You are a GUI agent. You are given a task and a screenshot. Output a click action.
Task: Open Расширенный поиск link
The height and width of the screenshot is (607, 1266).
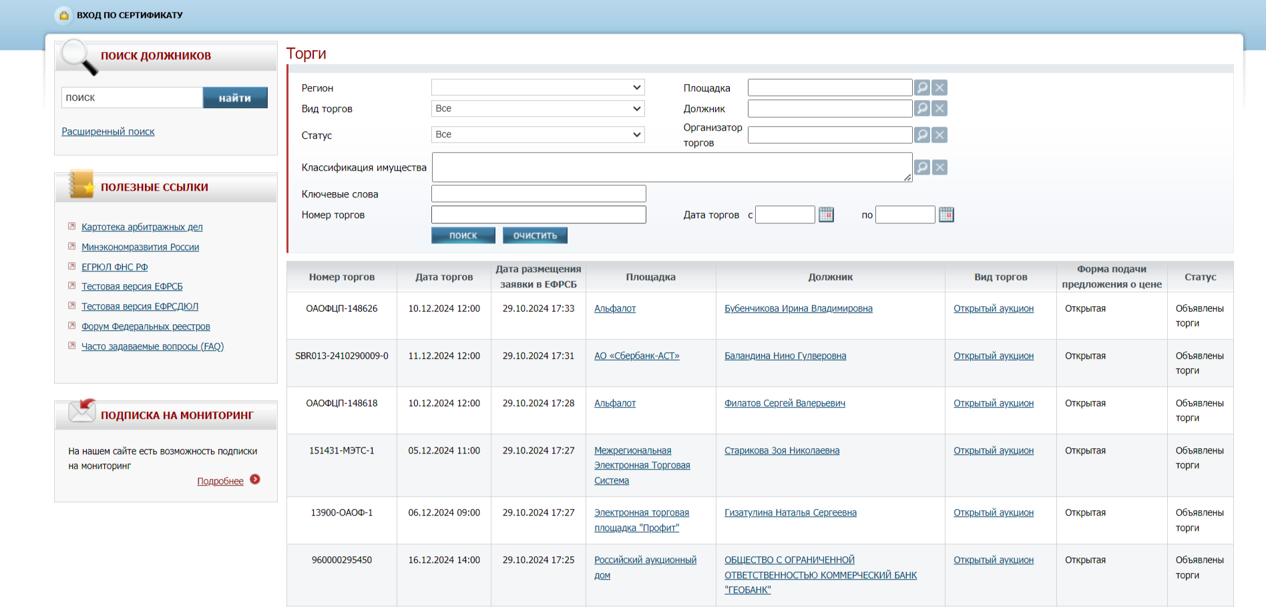click(x=108, y=132)
